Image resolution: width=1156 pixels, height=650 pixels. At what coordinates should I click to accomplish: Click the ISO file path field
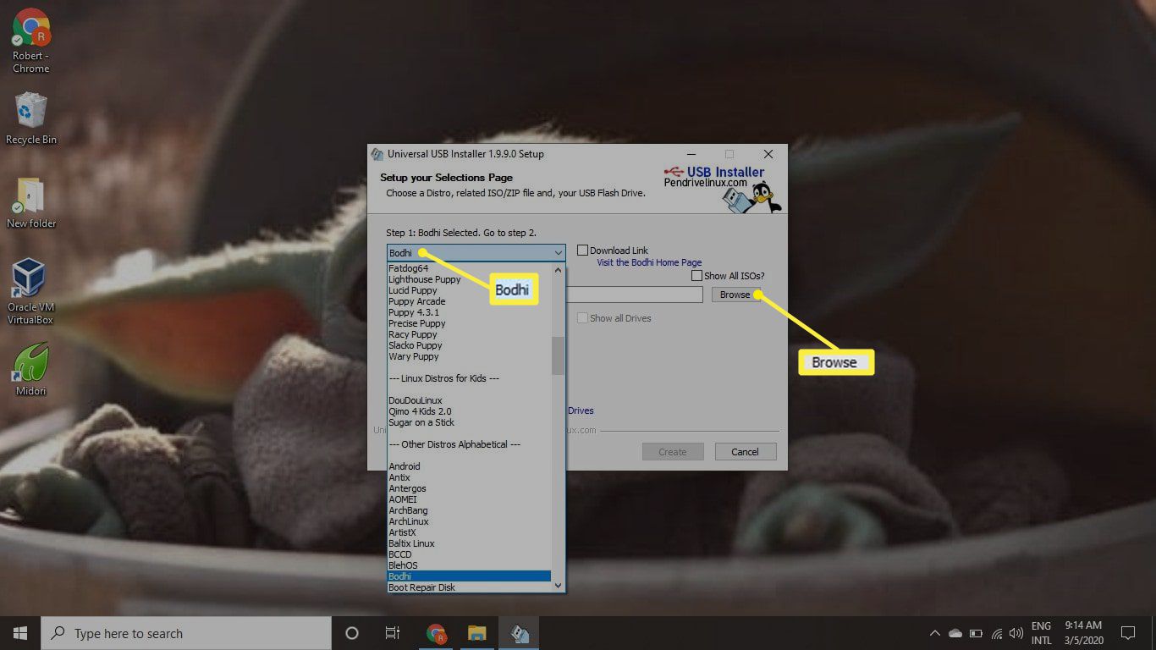[635, 295]
